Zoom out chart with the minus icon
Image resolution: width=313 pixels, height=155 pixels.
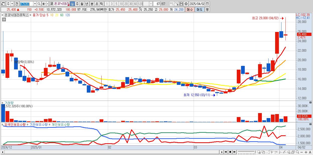click(301, 152)
